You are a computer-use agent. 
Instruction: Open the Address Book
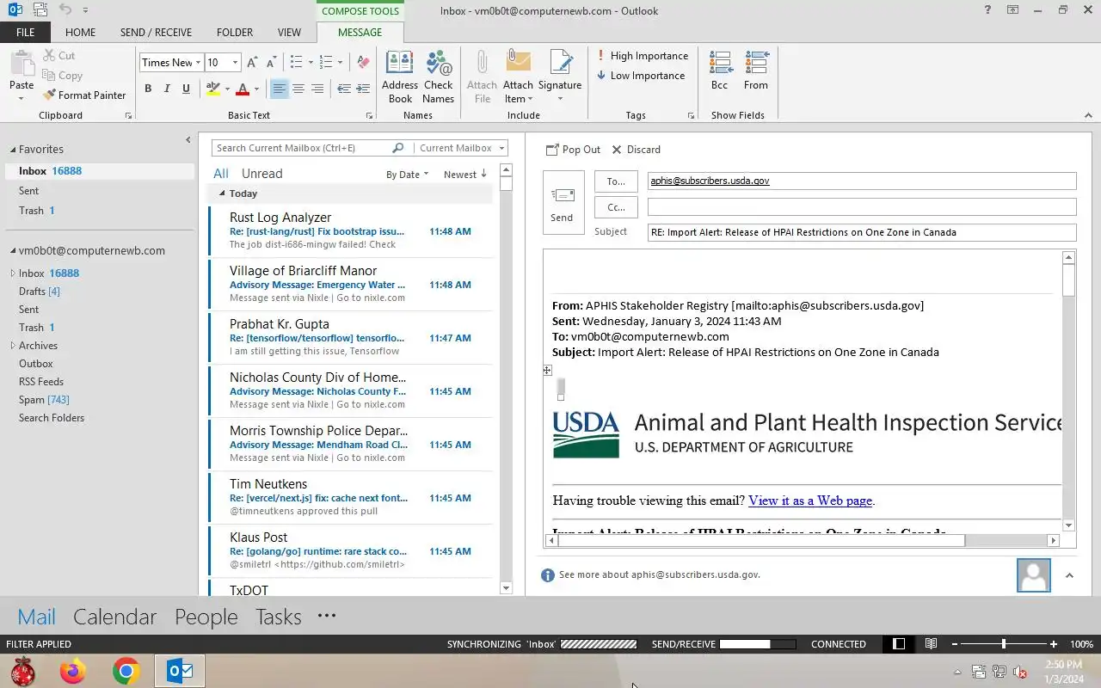(400, 77)
